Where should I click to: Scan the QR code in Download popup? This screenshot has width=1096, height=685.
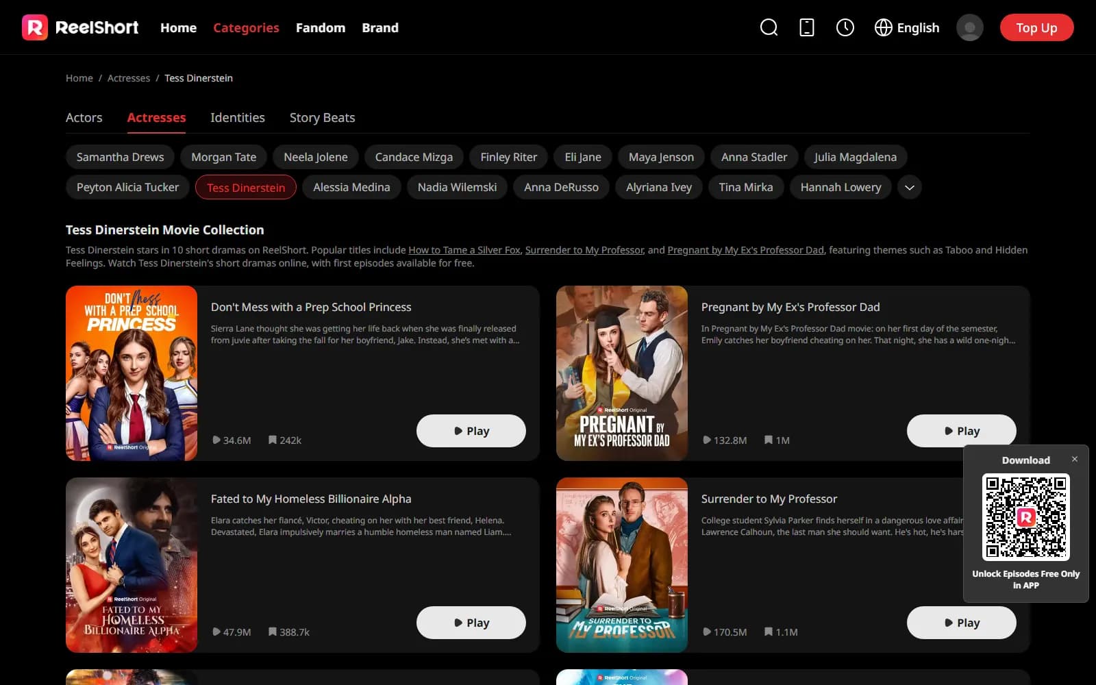coord(1025,517)
